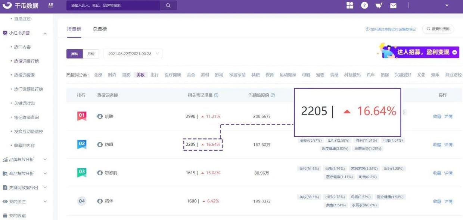The height and width of the screenshot is (220, 463).
Task: Click info icon beside 相关笔记增量 header
Action: pyautogui.click(x=216, y=95)
